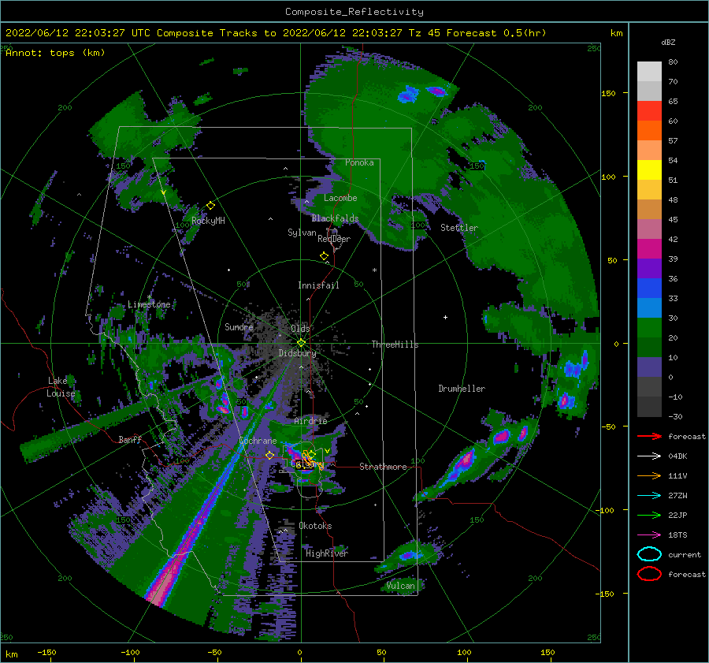Select the -10 dBZ dark gray swatch
Viewport: 709px width, 663px height.
[x=649, y=407]
